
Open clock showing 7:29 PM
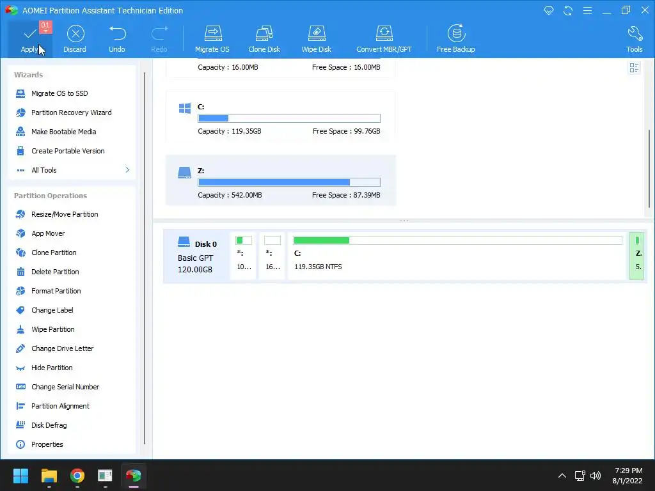pos(627,476)
